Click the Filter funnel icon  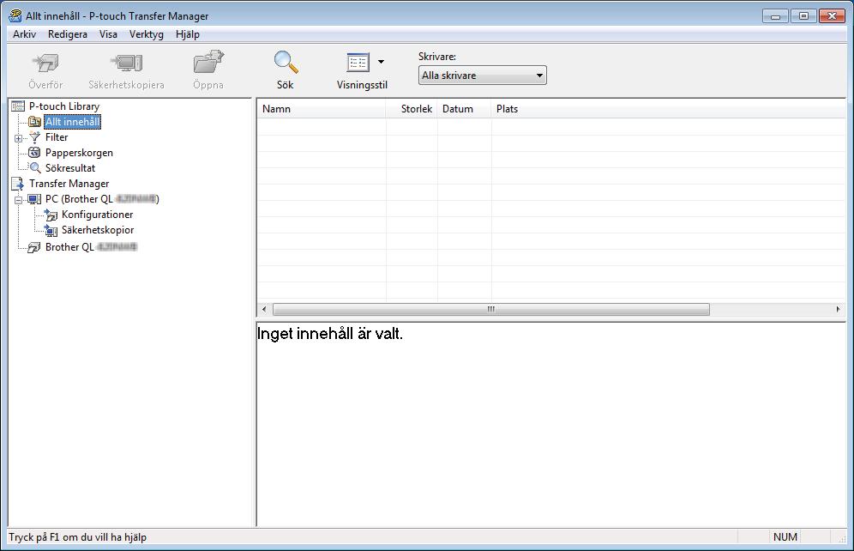(x=35, y=136)
